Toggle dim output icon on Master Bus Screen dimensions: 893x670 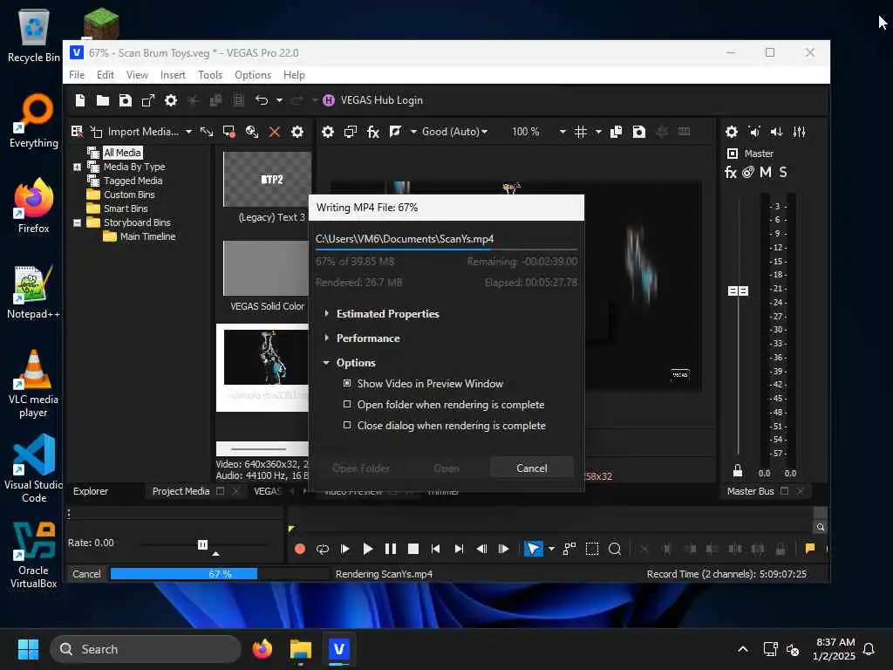point(777,132)
